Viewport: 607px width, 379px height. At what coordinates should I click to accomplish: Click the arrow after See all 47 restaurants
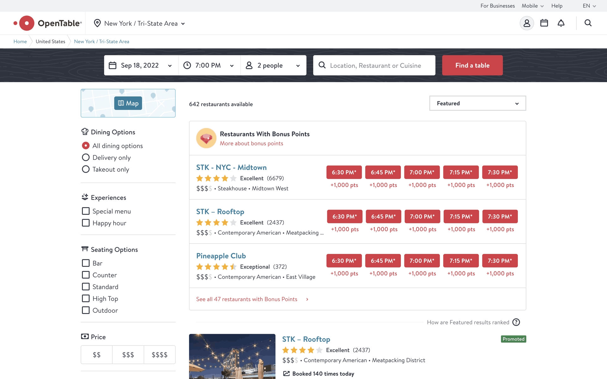[307, 299]
